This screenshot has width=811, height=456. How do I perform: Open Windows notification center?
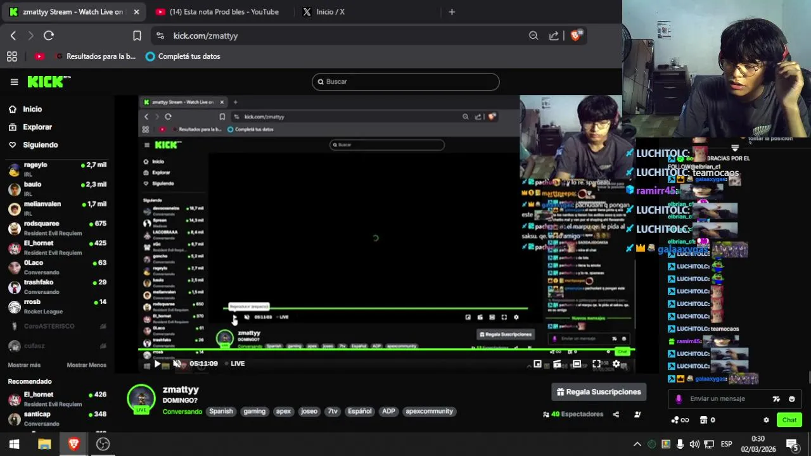point(792,444)
